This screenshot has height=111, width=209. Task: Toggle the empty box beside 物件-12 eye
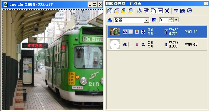point(130,32)
